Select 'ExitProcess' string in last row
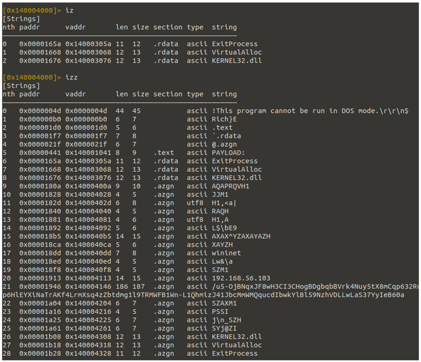This screenshot has height=362, width=421. (235, 354)
